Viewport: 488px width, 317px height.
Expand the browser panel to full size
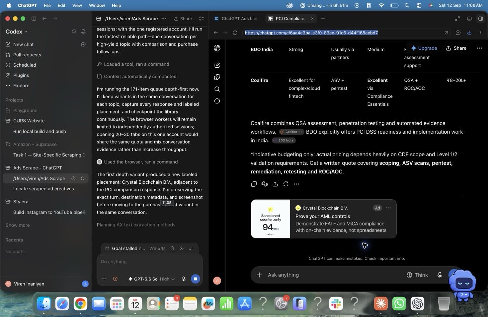[x=457, y=19]
